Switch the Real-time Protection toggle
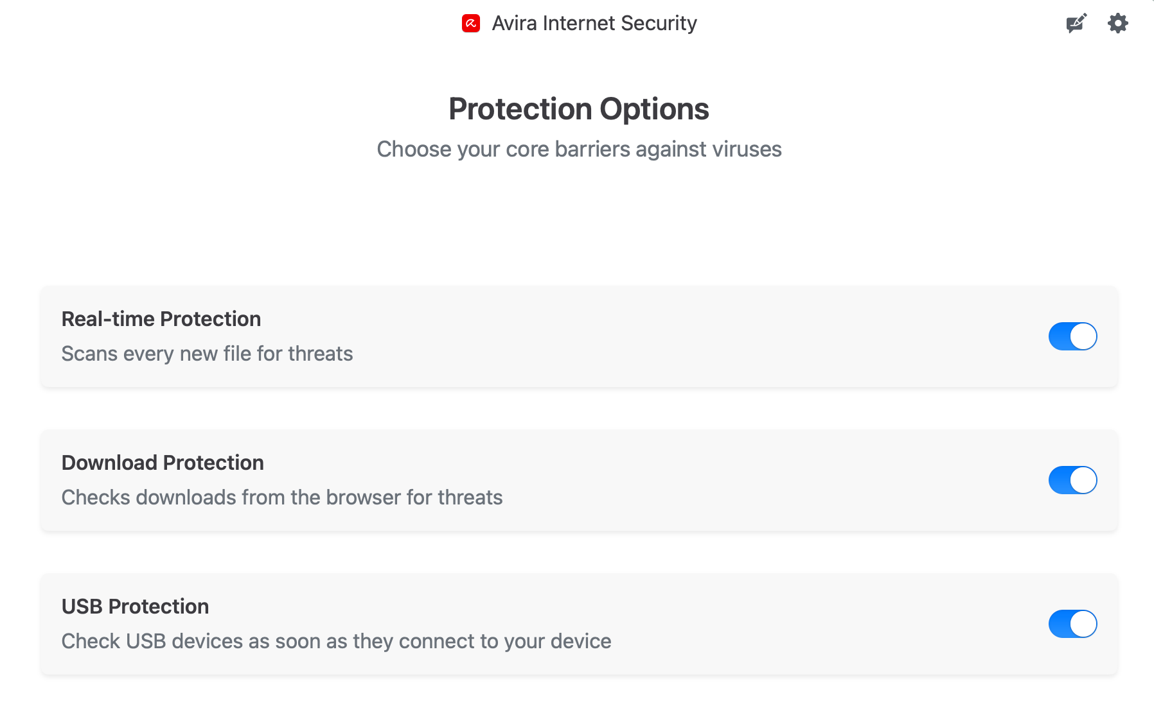Viewport: 1154px width, 706px height. click(1072, 336)
